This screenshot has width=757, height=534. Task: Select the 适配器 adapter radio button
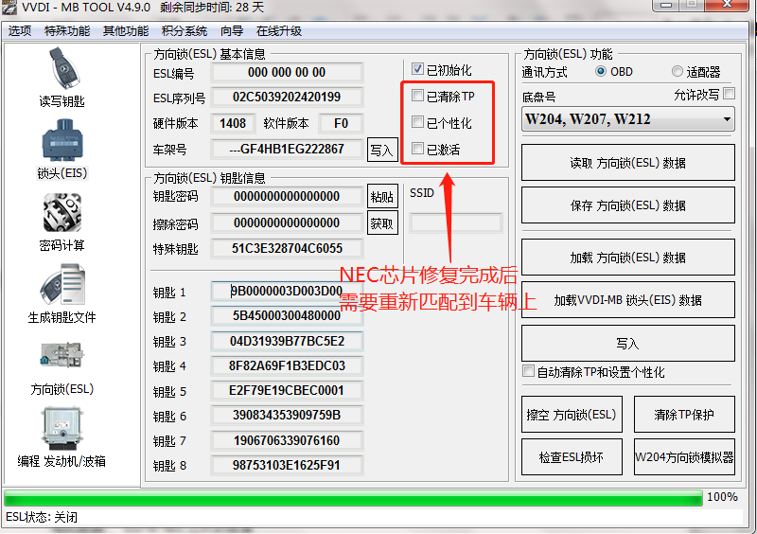tap(677, 72)
